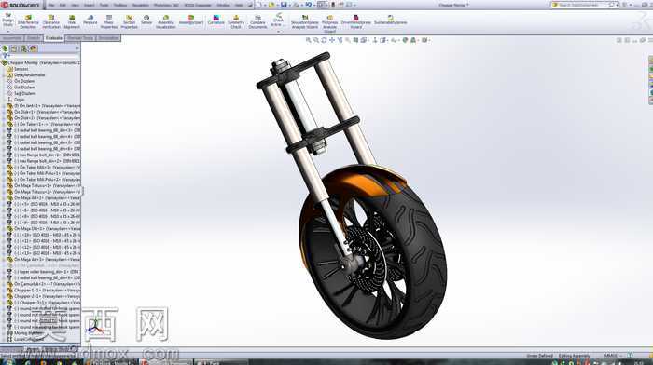Open the Sensor tool
The height and width of the screenshot is (365, 653).
146,20
